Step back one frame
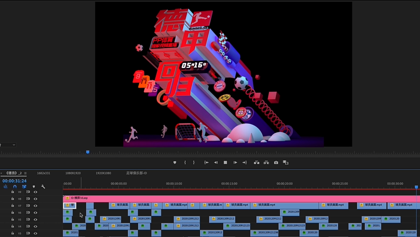 (x=216, y=162)
